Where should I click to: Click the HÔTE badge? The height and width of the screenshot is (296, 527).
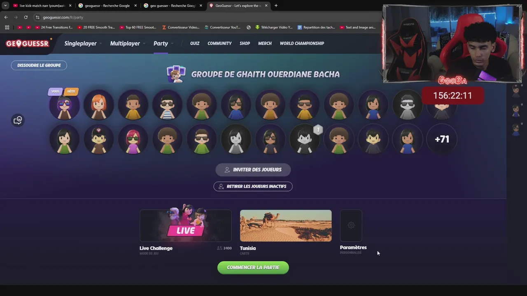click(x=71, y=91)
